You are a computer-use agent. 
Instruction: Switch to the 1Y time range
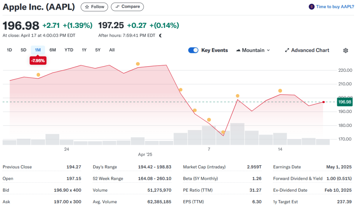pos(84,50)
